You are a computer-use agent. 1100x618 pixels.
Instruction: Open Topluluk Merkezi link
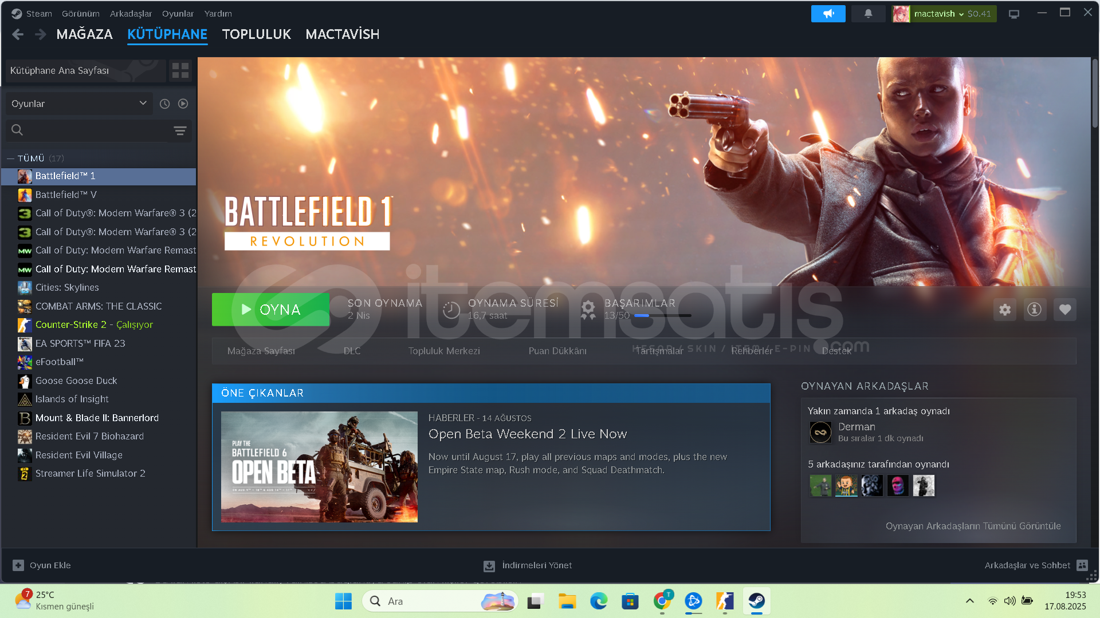click(444, 351)
